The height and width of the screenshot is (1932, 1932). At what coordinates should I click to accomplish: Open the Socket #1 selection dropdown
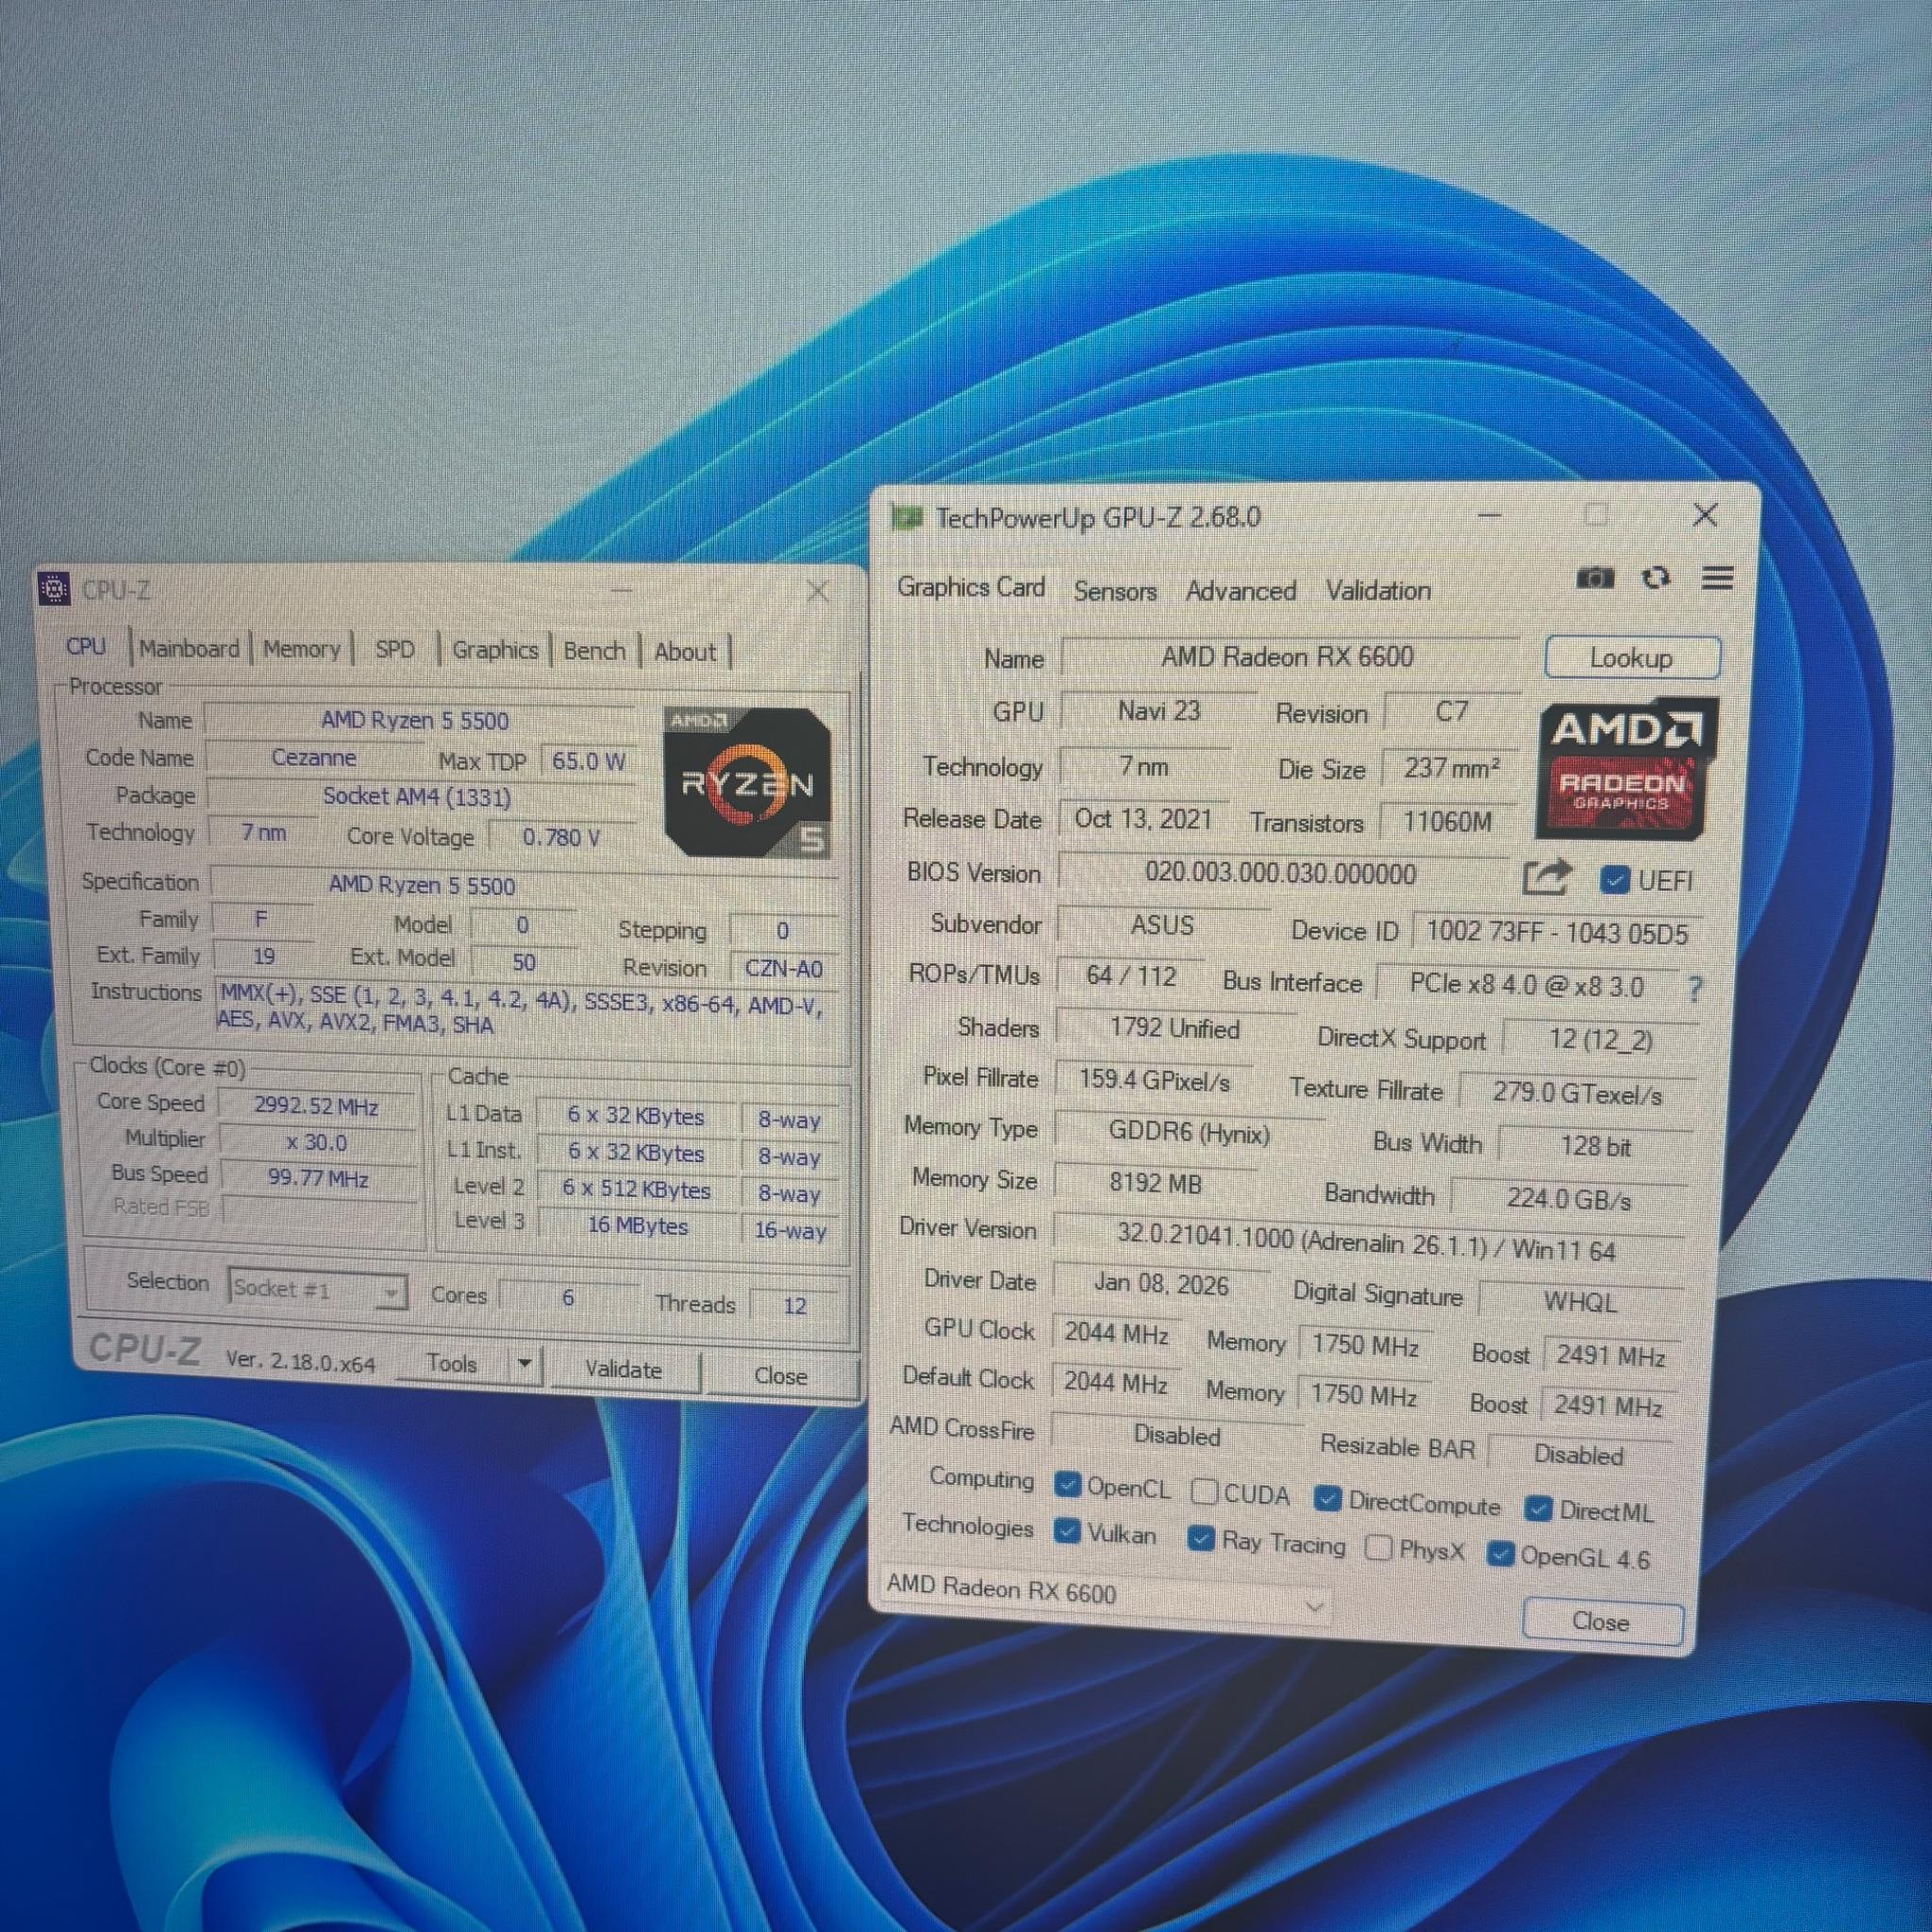click(317, 1290)
